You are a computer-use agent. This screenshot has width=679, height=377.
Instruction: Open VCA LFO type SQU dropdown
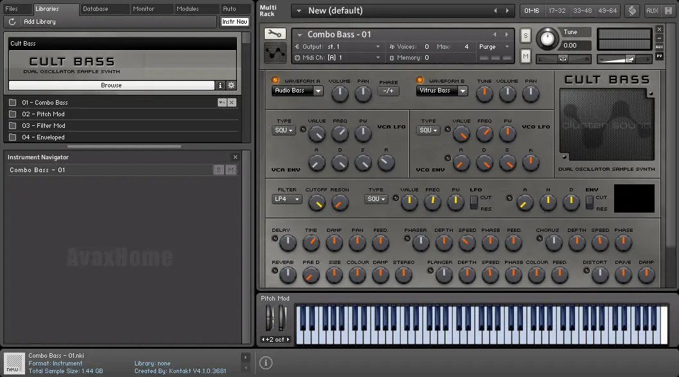point(284,130)
